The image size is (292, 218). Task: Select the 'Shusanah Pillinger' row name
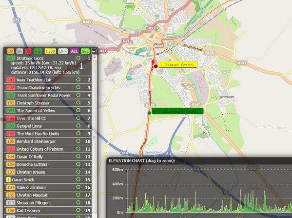33,203
